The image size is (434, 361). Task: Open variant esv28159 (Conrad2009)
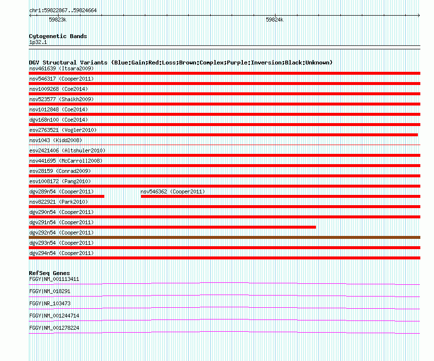tap(60, 171)
